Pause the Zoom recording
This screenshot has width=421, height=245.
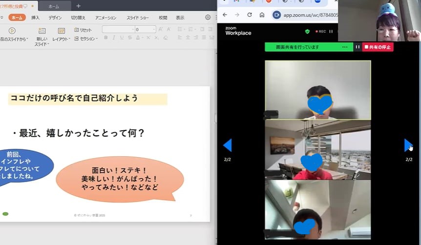coord(331,31)
